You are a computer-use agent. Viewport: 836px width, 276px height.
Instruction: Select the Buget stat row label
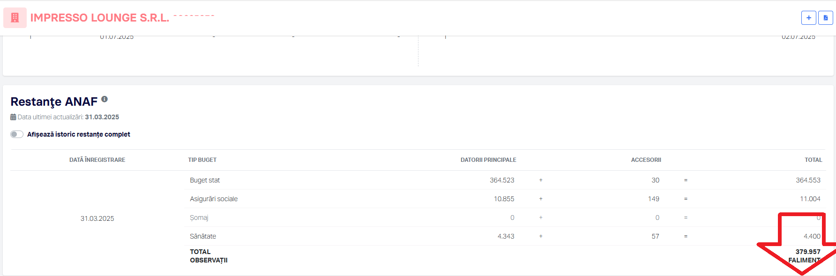(x=205, y=180)
